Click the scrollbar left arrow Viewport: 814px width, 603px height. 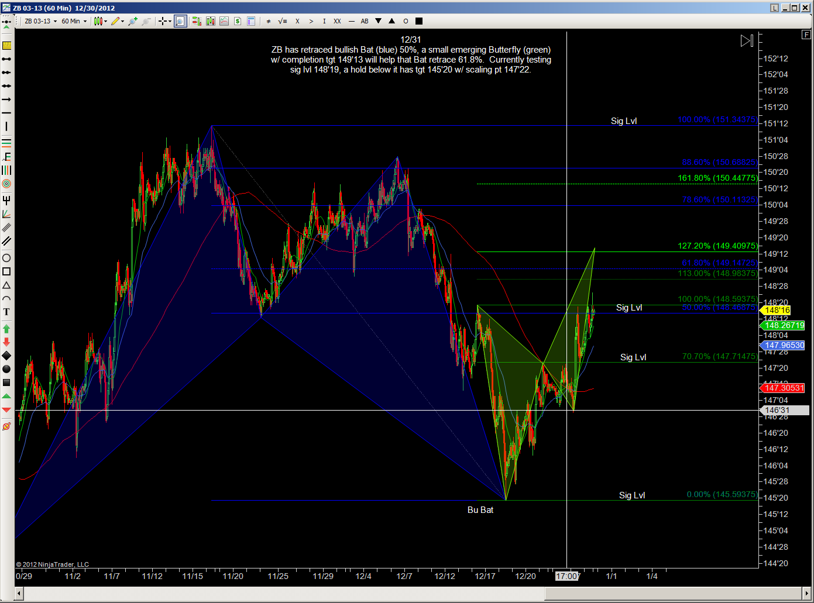(x=19, y=594)
